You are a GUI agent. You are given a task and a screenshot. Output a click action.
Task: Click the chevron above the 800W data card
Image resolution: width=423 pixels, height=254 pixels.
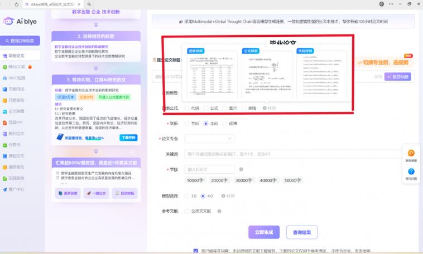(96, 151)
